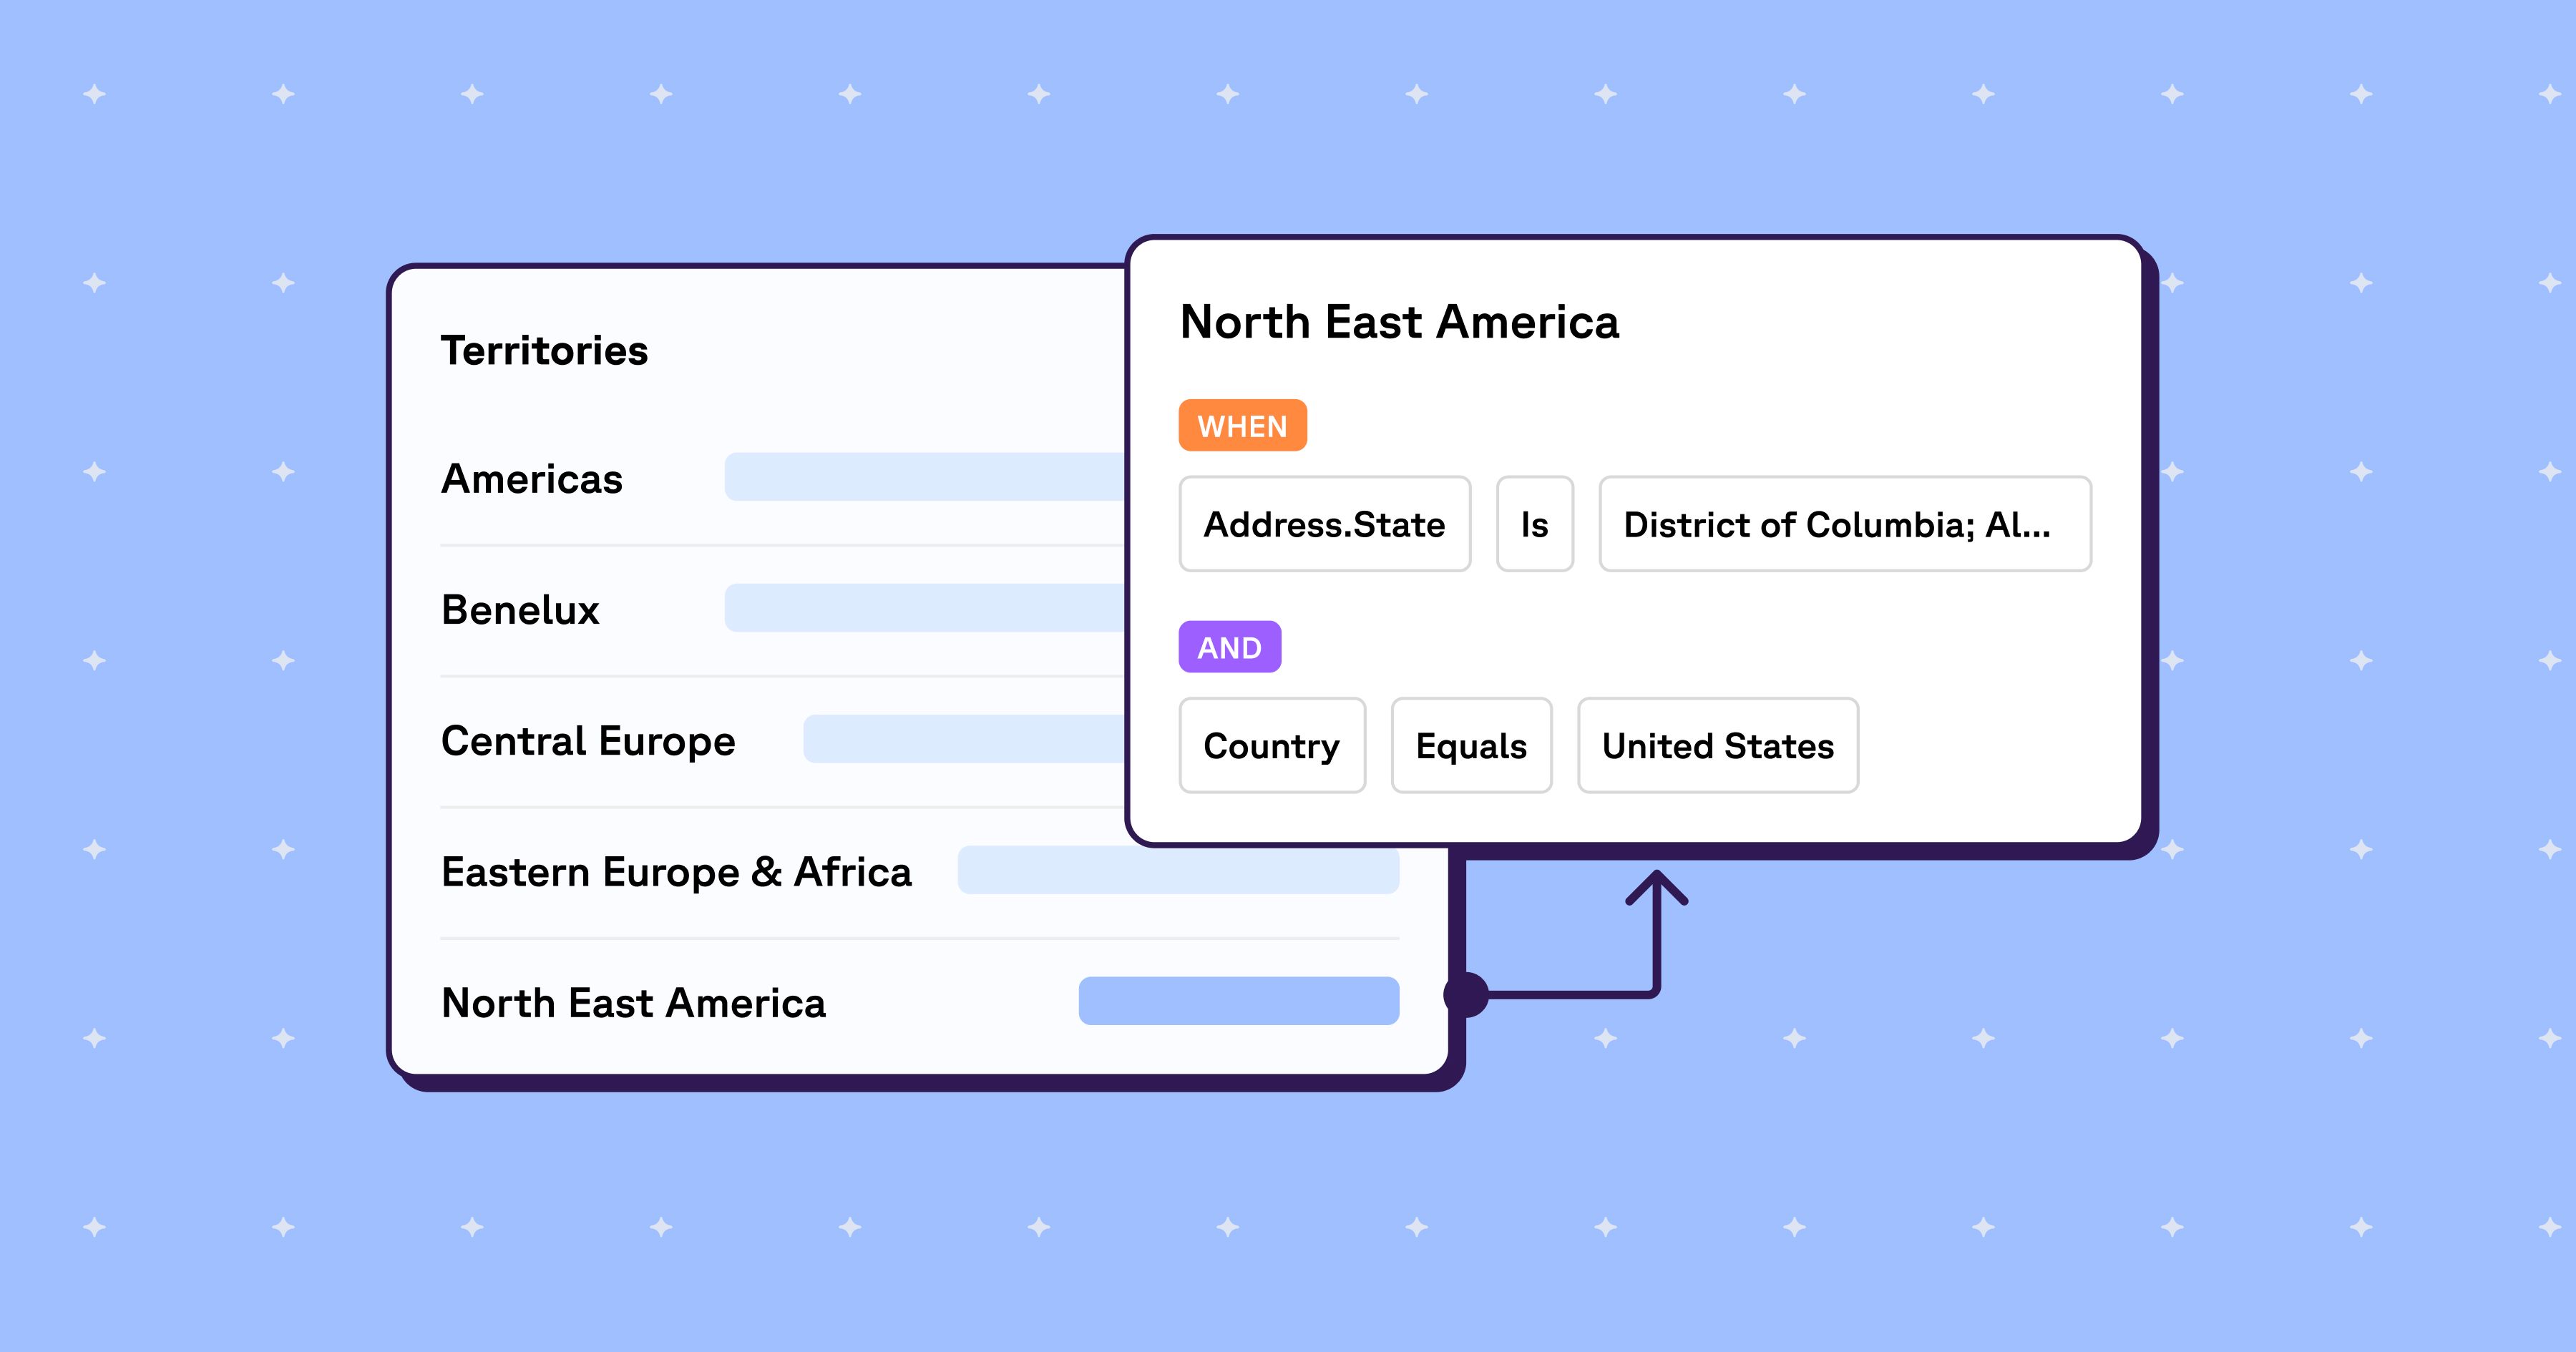Click the orange WHEN tag
This screenshot has height=1352, width=2576.
(1243, 426)
